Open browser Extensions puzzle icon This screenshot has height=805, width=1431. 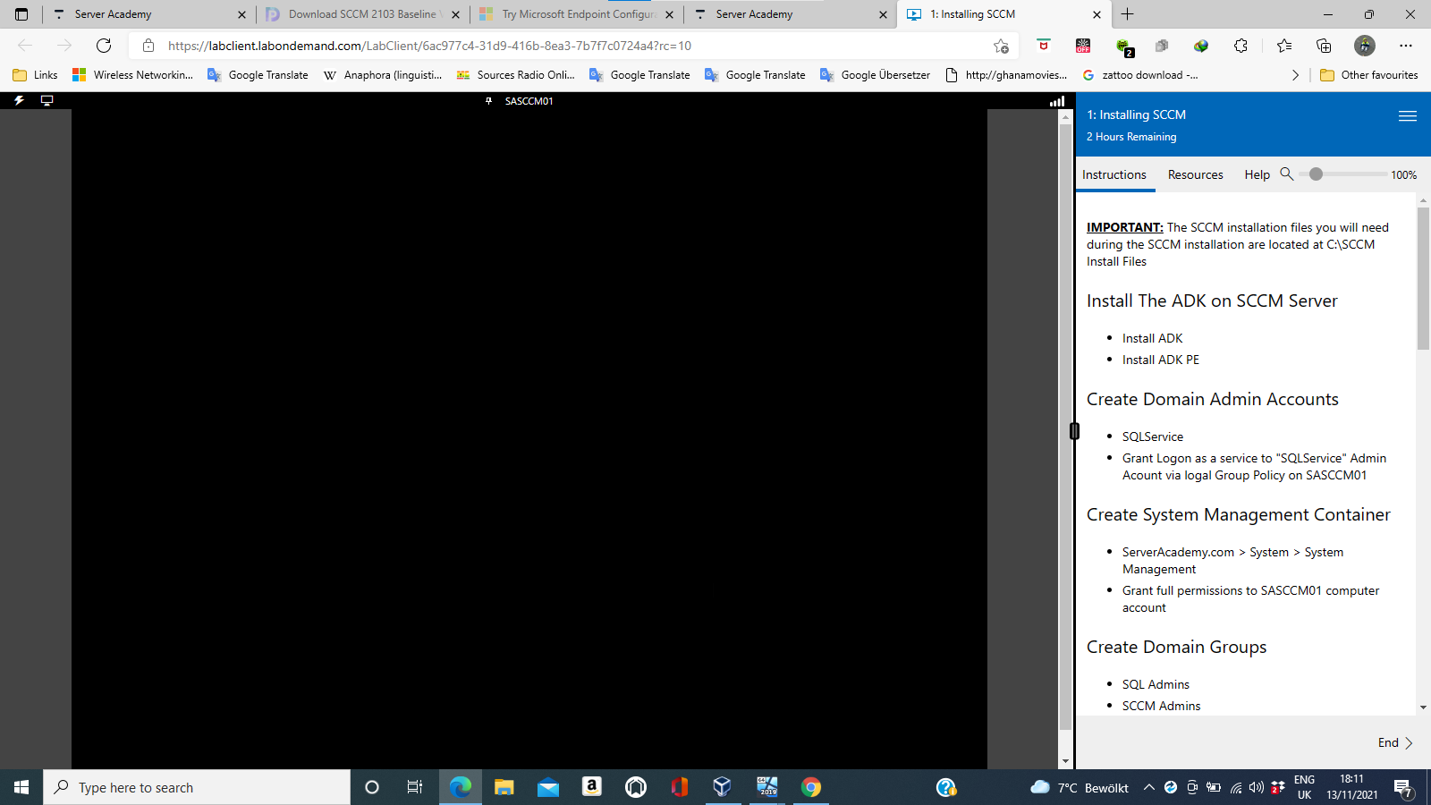[x=1240, y=46]
